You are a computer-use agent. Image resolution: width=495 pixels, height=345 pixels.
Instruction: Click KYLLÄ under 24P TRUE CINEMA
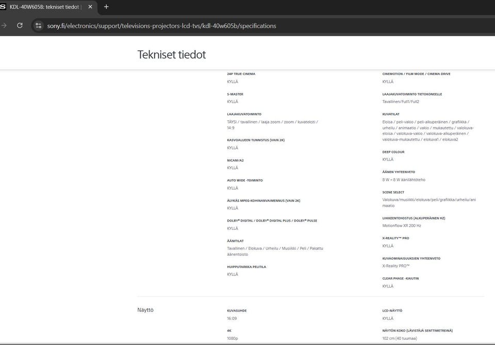(x=233, y=82)
